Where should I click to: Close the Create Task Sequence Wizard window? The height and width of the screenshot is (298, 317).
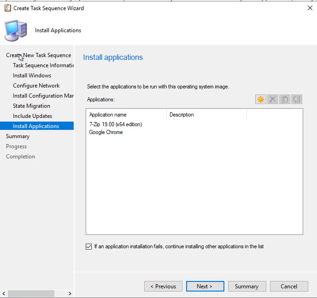tap(309, 8)
